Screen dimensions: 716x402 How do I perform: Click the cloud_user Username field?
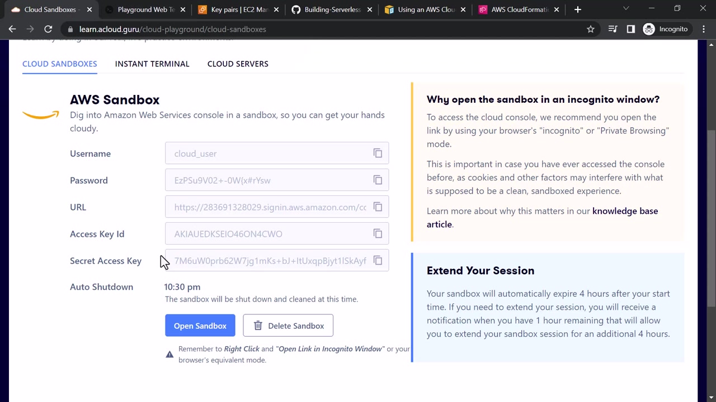tap(277, 154)
